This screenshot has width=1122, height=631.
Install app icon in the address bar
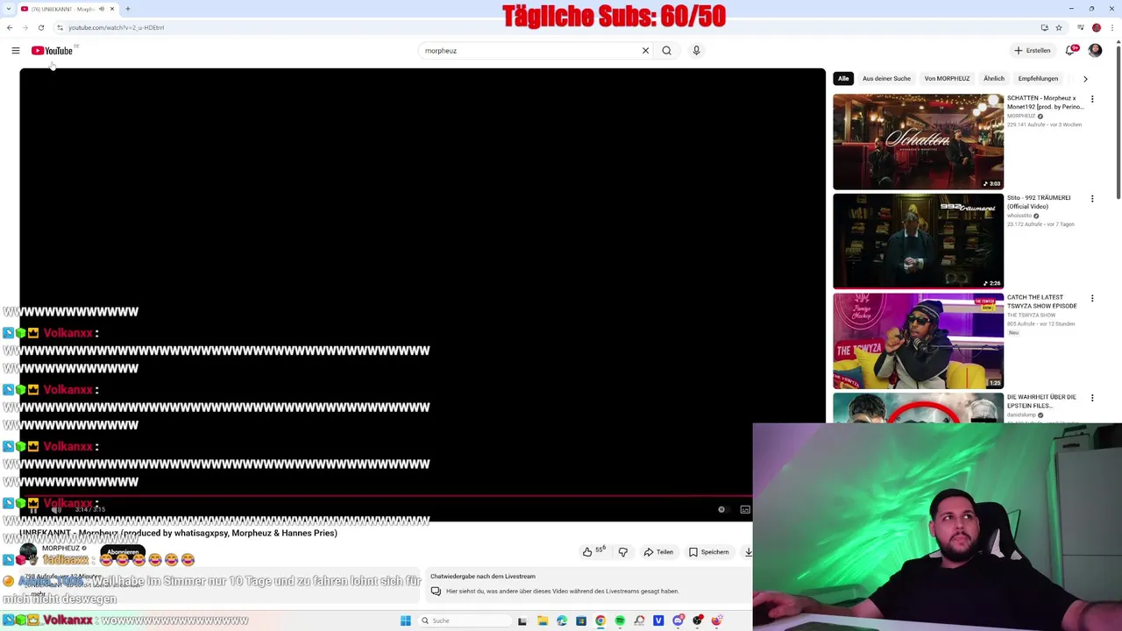1044,27
